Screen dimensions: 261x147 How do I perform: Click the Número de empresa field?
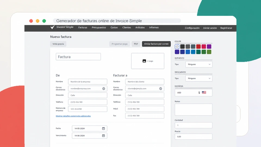[x=88, y=109]
